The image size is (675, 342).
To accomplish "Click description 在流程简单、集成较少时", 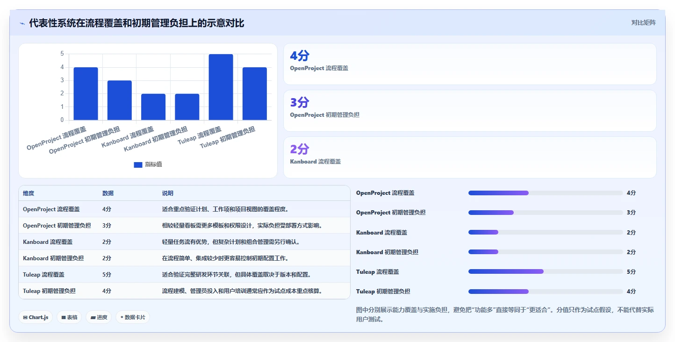I will 225,258.
